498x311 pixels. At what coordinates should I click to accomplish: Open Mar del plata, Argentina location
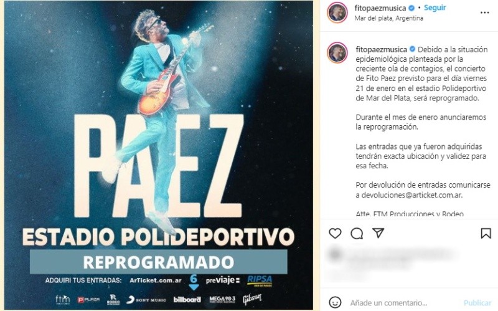[x=388, y=18]
